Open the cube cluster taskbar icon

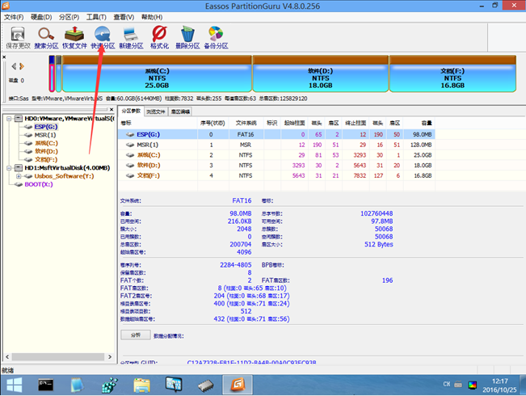point(109,385)
